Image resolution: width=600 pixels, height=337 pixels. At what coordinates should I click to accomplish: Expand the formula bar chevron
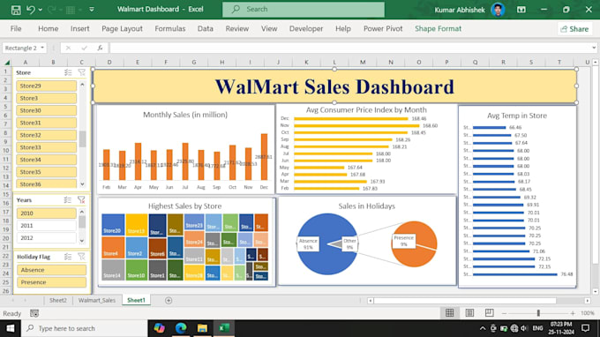[x=594, y=48]
